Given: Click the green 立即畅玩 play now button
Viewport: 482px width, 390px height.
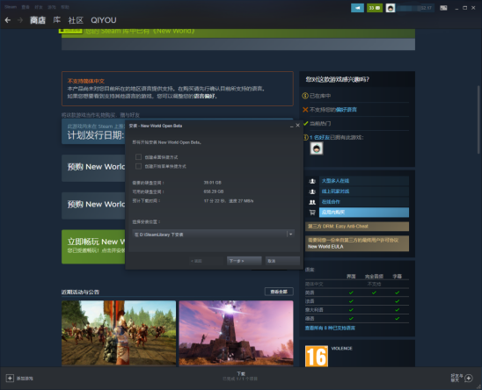Looking at the screenshot, I should tap(93, 247).
